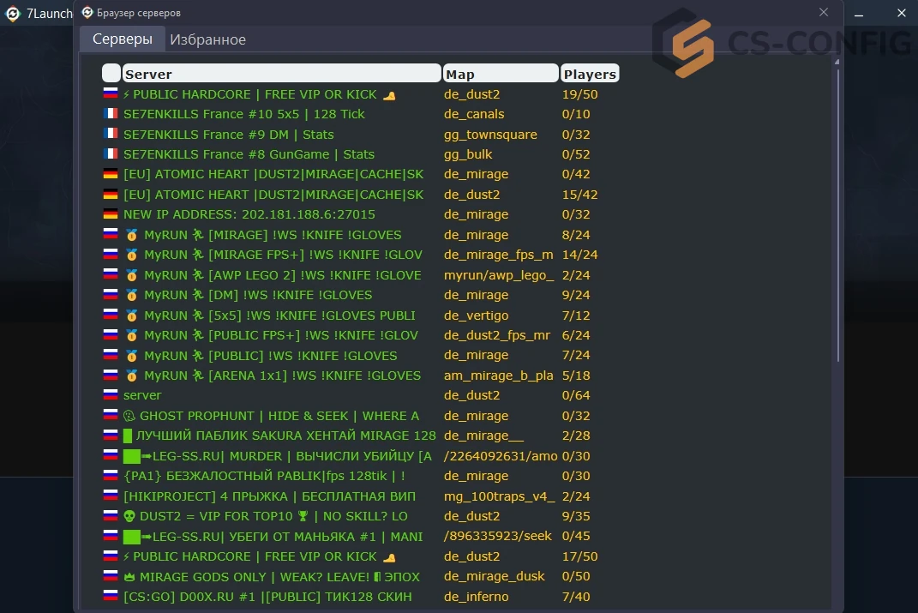Select the MIRAGE GODS ONLY server on de_mirage_dusk
The image size is (918, 613).
click(x=257, y=576)
